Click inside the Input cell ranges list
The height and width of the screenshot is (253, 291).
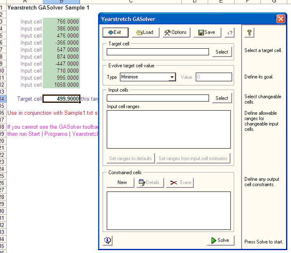[169, 129]
